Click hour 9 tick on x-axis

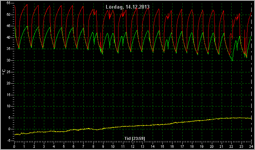click(103, 146)
